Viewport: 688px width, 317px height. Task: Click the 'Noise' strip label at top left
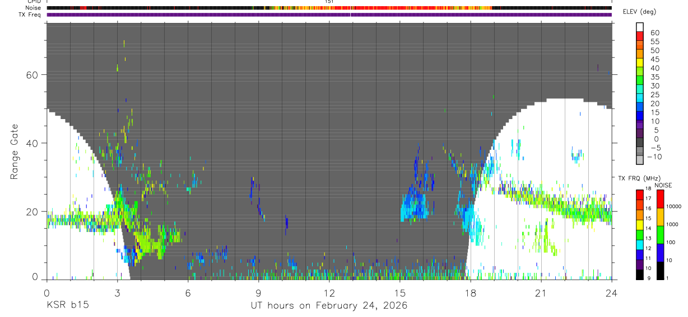coord(33,8)
